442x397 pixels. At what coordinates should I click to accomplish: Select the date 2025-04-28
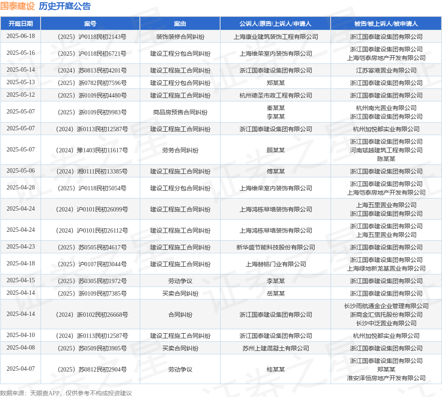pos(21,188)
